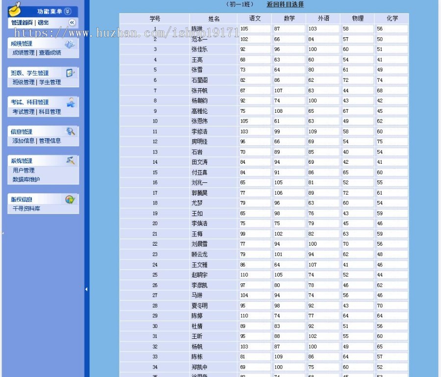The image size is (441, 377).
Task: Edit 物理 score field for 高雅伦
Action: tap(358, 111)
